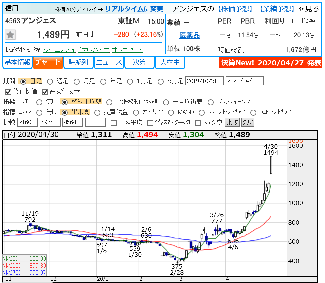
Task: Select ボリンジャーバンド as area 1 indicator
Action: [210, 103]
